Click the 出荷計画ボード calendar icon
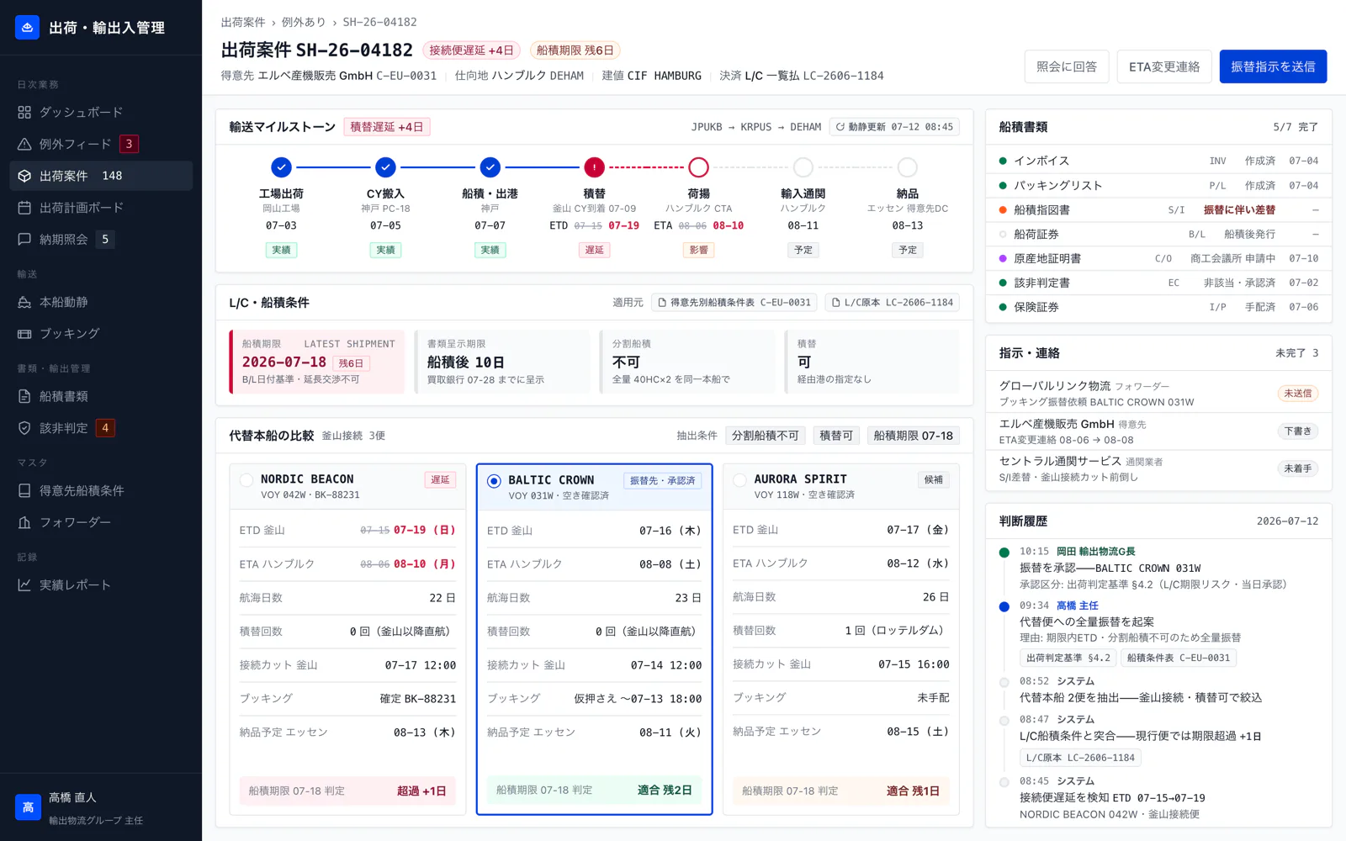Viewport: 1346px width, 841px height. [x=24, y=208]
